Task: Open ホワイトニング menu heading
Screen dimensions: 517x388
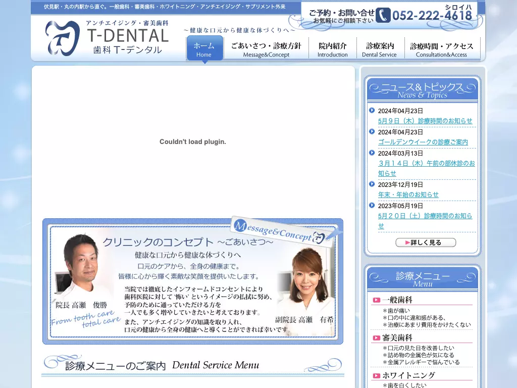Action: (408, 375)
